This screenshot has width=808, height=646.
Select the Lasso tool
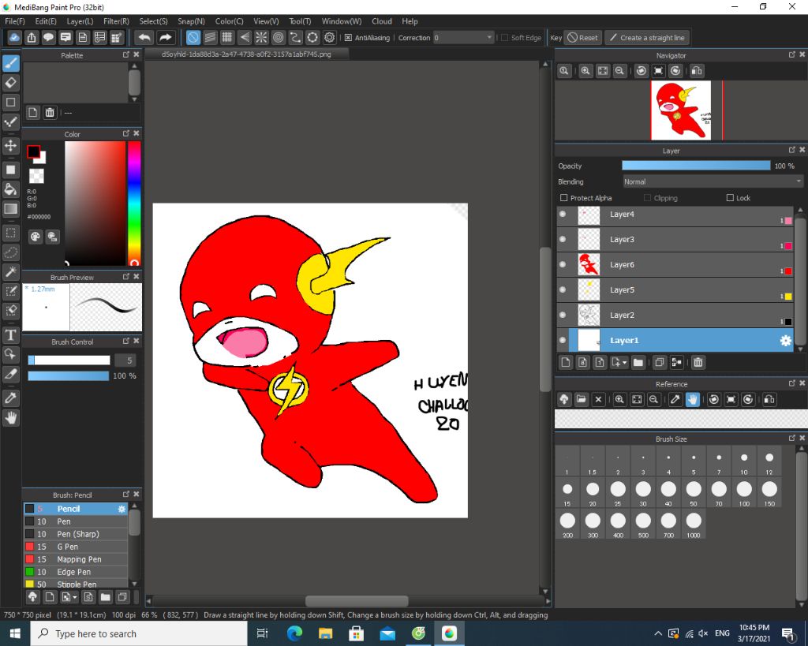pos(11,252)
